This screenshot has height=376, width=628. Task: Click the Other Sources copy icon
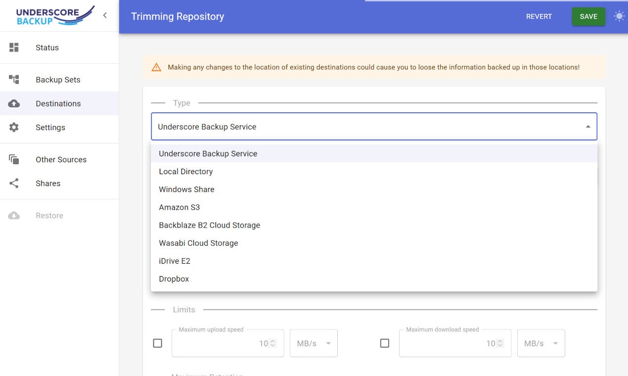pyautogui.click(x=14, y=159)
